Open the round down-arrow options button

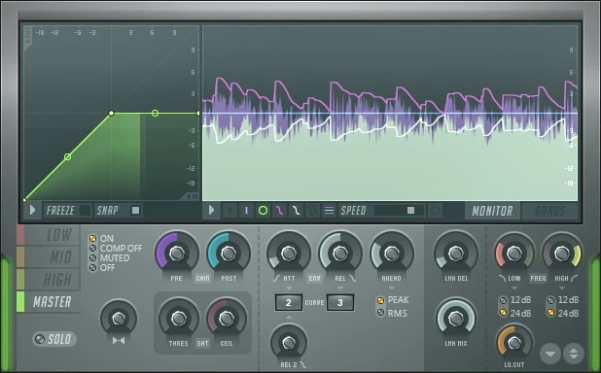tap(550, 353)
